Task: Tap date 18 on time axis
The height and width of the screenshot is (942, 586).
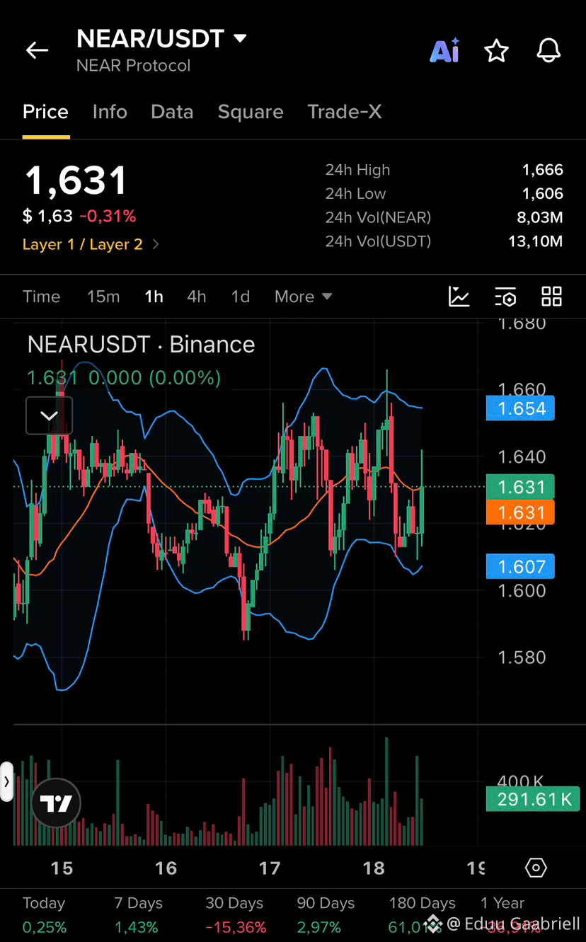Action: (x=374, y=868)
